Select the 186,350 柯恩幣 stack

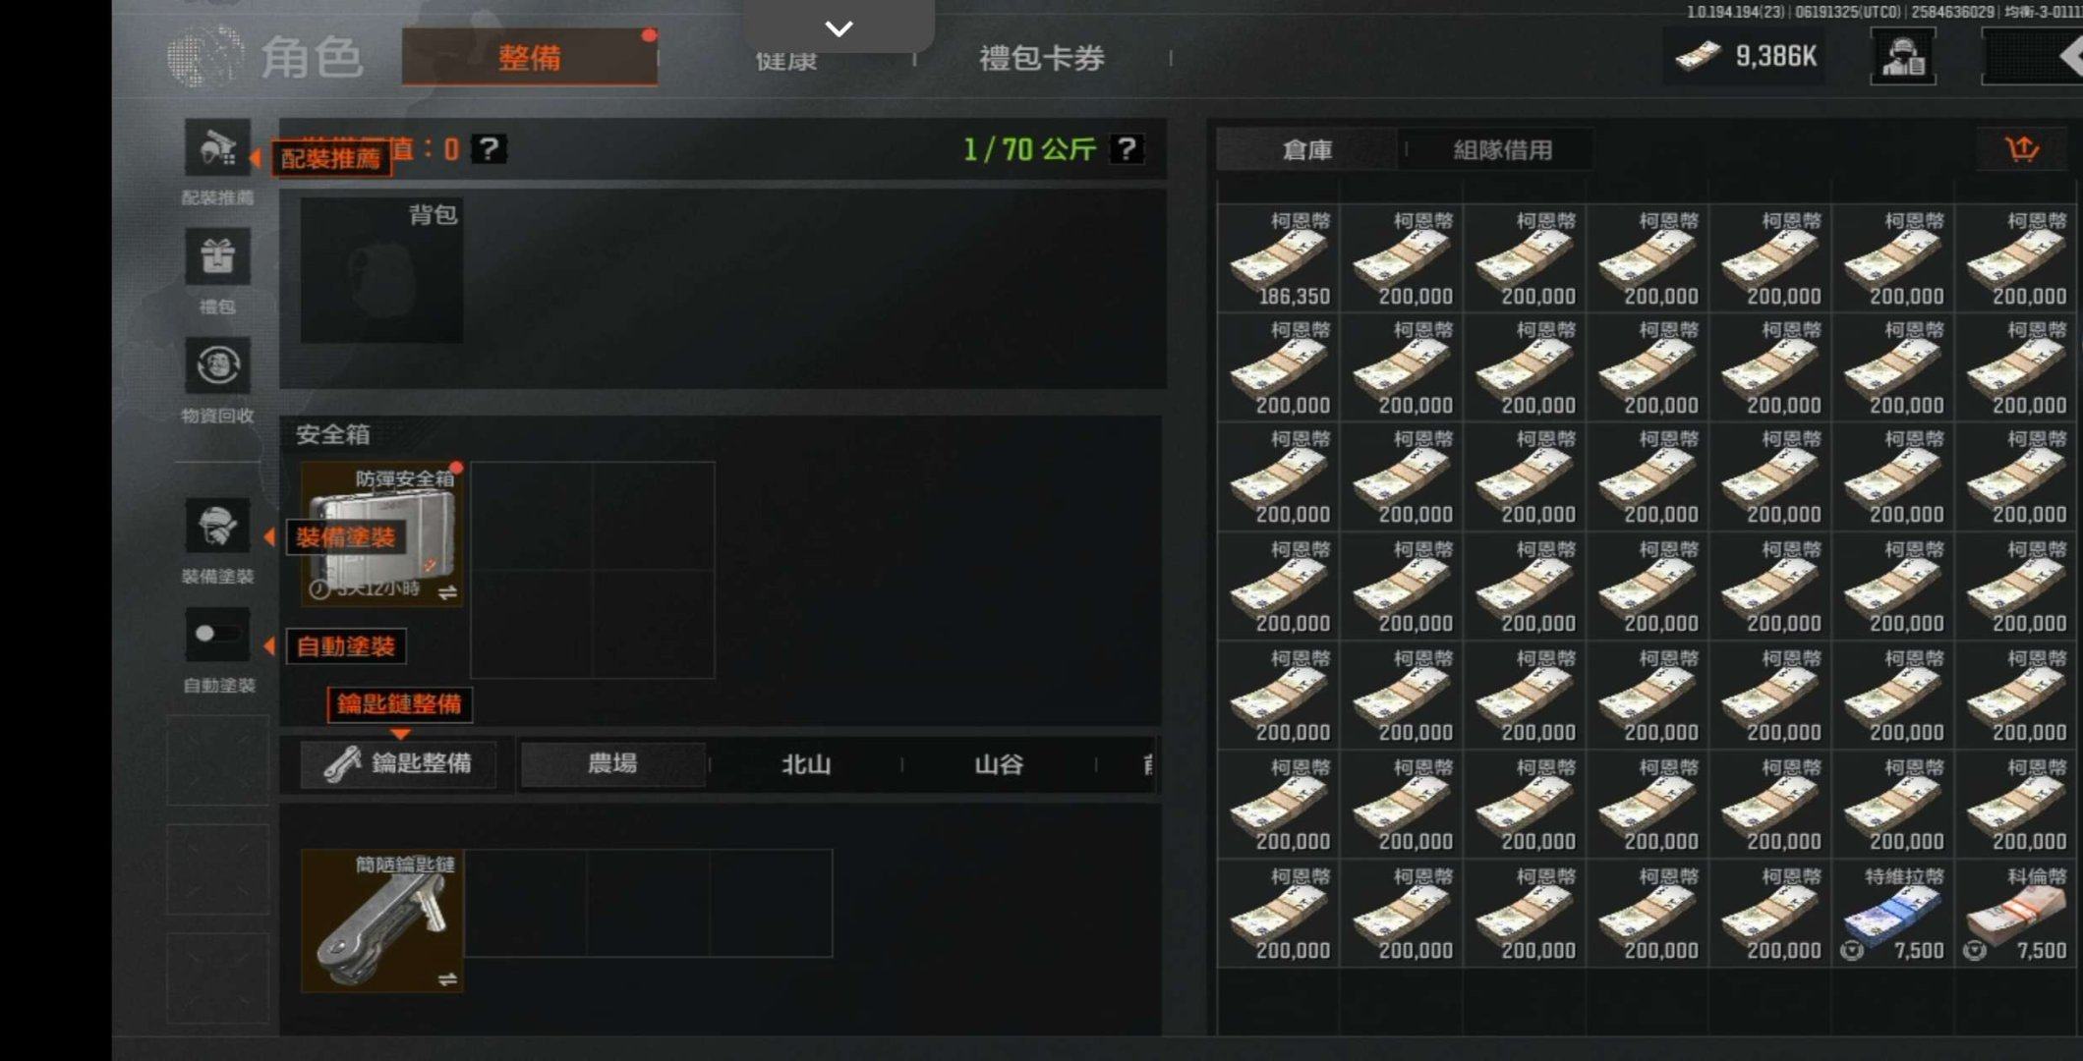(1280, 258)
